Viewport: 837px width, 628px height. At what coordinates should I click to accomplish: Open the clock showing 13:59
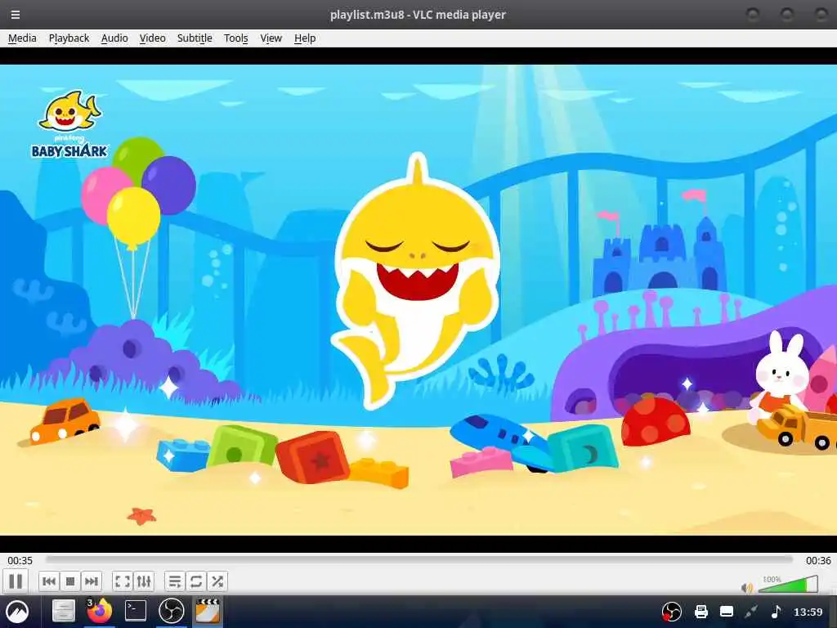(808, 612)
